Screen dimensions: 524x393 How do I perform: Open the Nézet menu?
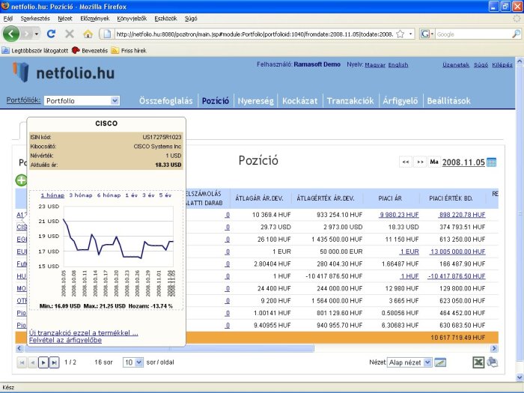click(65, 19)
